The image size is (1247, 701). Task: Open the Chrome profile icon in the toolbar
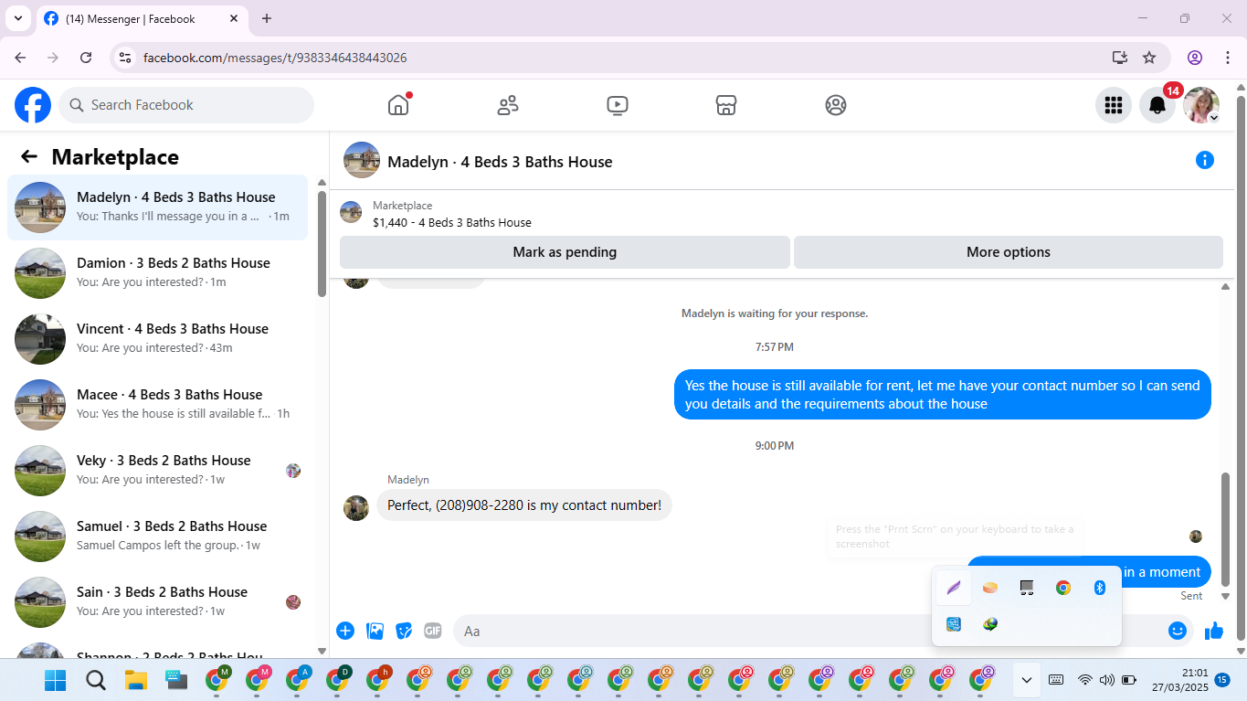pyautogui.click(x=1195, y=58)
